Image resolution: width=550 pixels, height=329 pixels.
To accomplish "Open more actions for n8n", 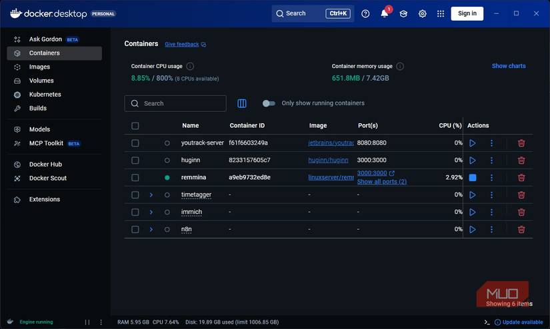I will click(491, 230).
